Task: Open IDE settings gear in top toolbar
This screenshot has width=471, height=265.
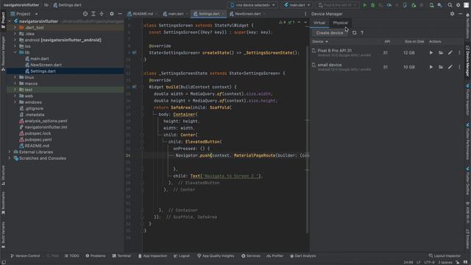Action: 458,5
